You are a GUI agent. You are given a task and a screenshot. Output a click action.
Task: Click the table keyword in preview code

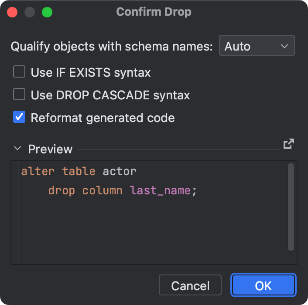[79, 171]
